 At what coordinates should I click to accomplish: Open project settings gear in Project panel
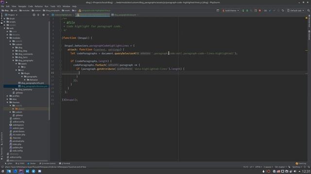[x=43, y=15]
